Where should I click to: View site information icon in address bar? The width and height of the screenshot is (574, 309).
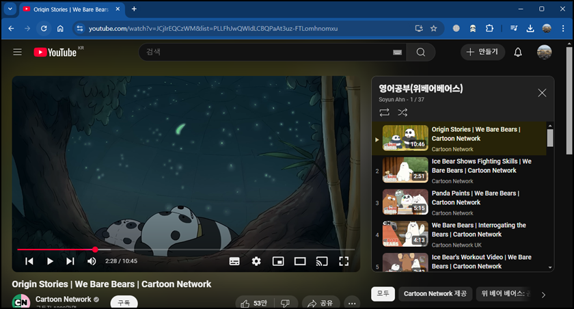click(79, 29)
